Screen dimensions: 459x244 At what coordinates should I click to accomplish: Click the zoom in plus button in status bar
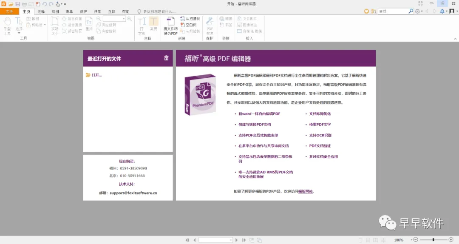click(451, 240)
